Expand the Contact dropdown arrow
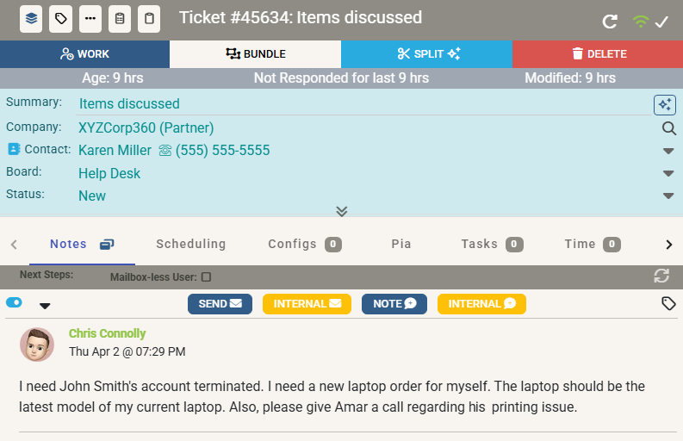Viewport: 683px width, 441px height. [x=668, y=151]
